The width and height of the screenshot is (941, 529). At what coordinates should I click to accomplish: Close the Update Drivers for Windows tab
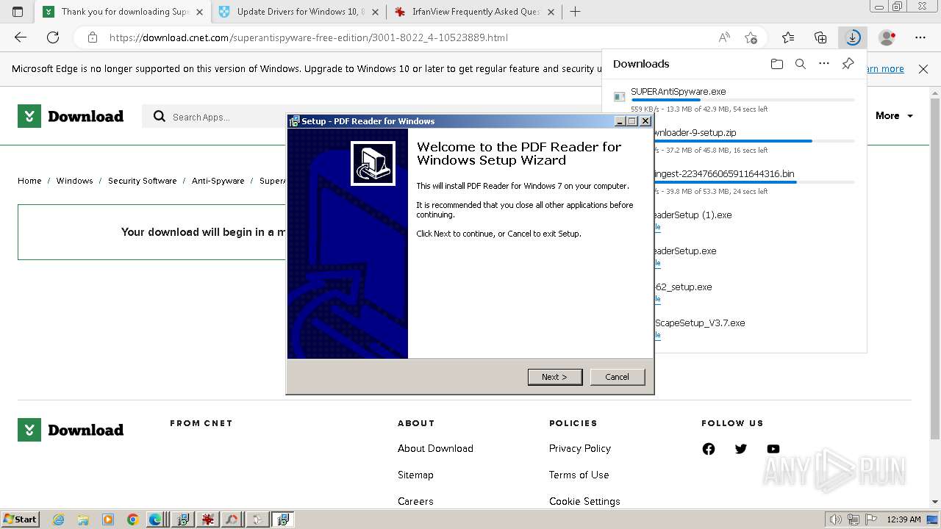pos(375,12)
